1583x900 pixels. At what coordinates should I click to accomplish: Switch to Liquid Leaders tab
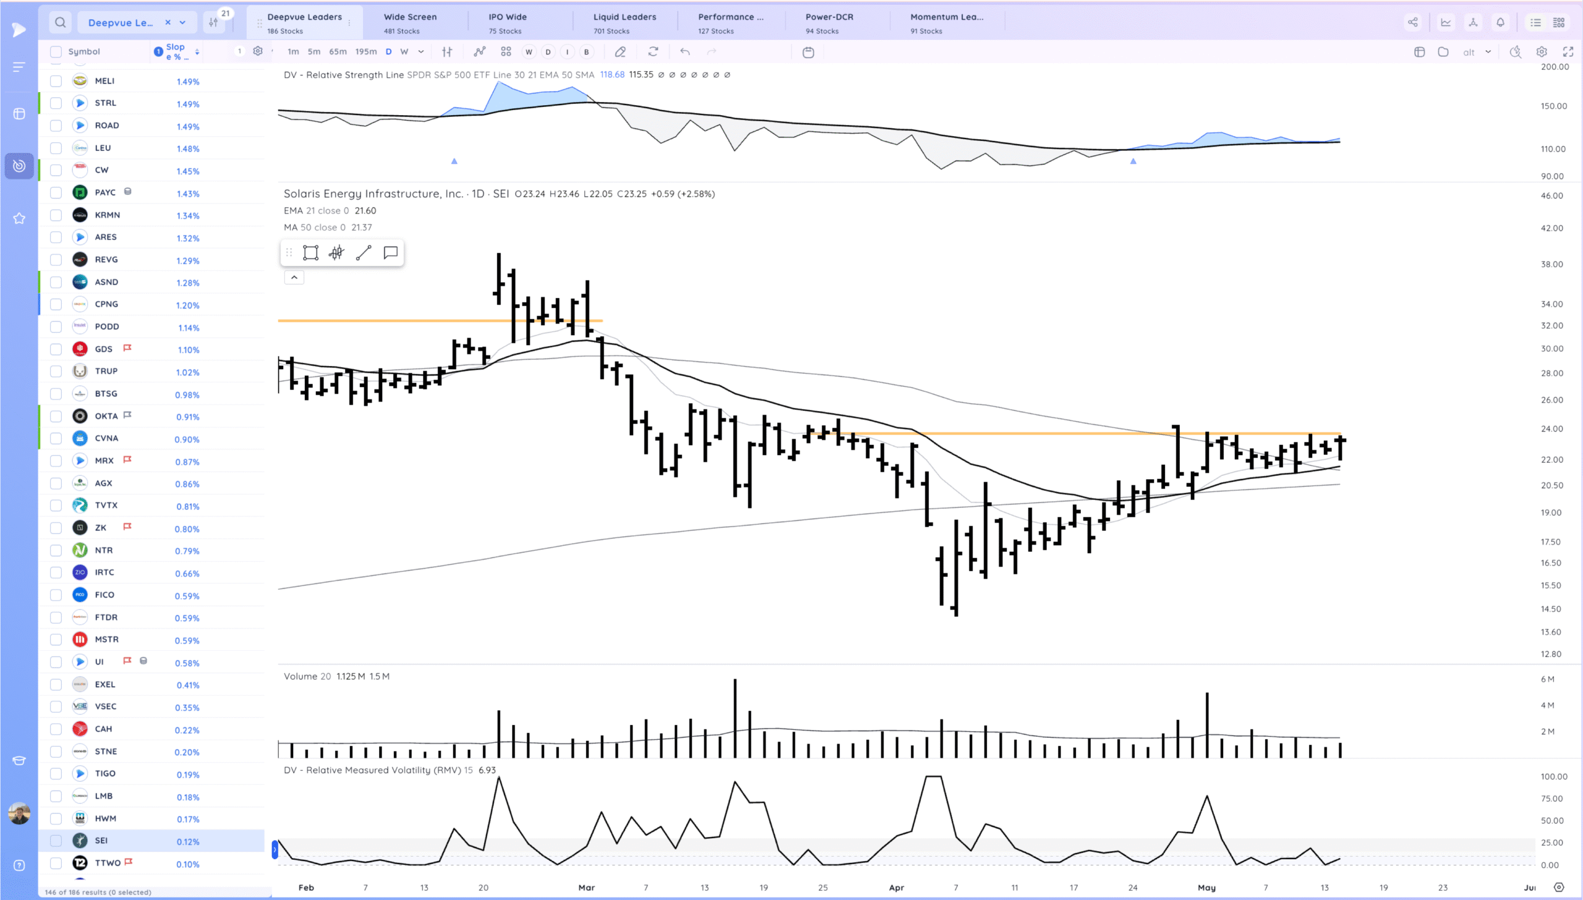pyautogui.click(x=625, y=23)
